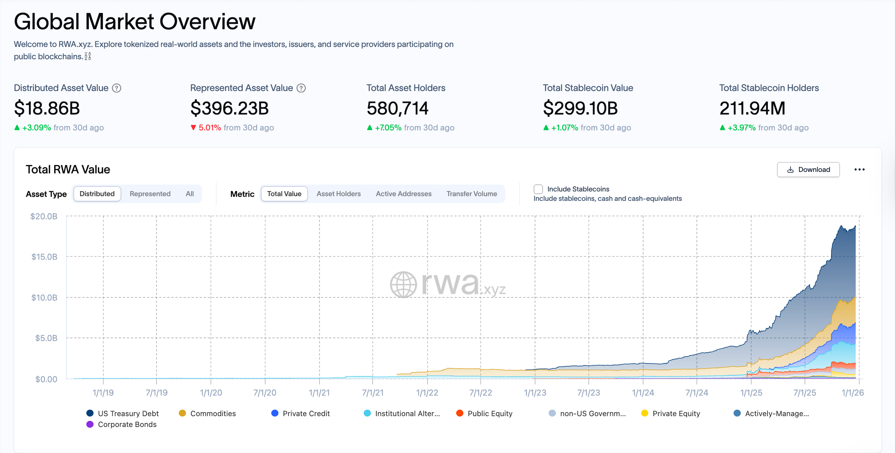
Task: Click the Distributed Asset Value help icon
Action: point(116,88)
